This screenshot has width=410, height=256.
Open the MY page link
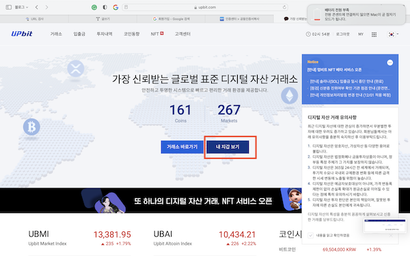click(x=361, y=34)
